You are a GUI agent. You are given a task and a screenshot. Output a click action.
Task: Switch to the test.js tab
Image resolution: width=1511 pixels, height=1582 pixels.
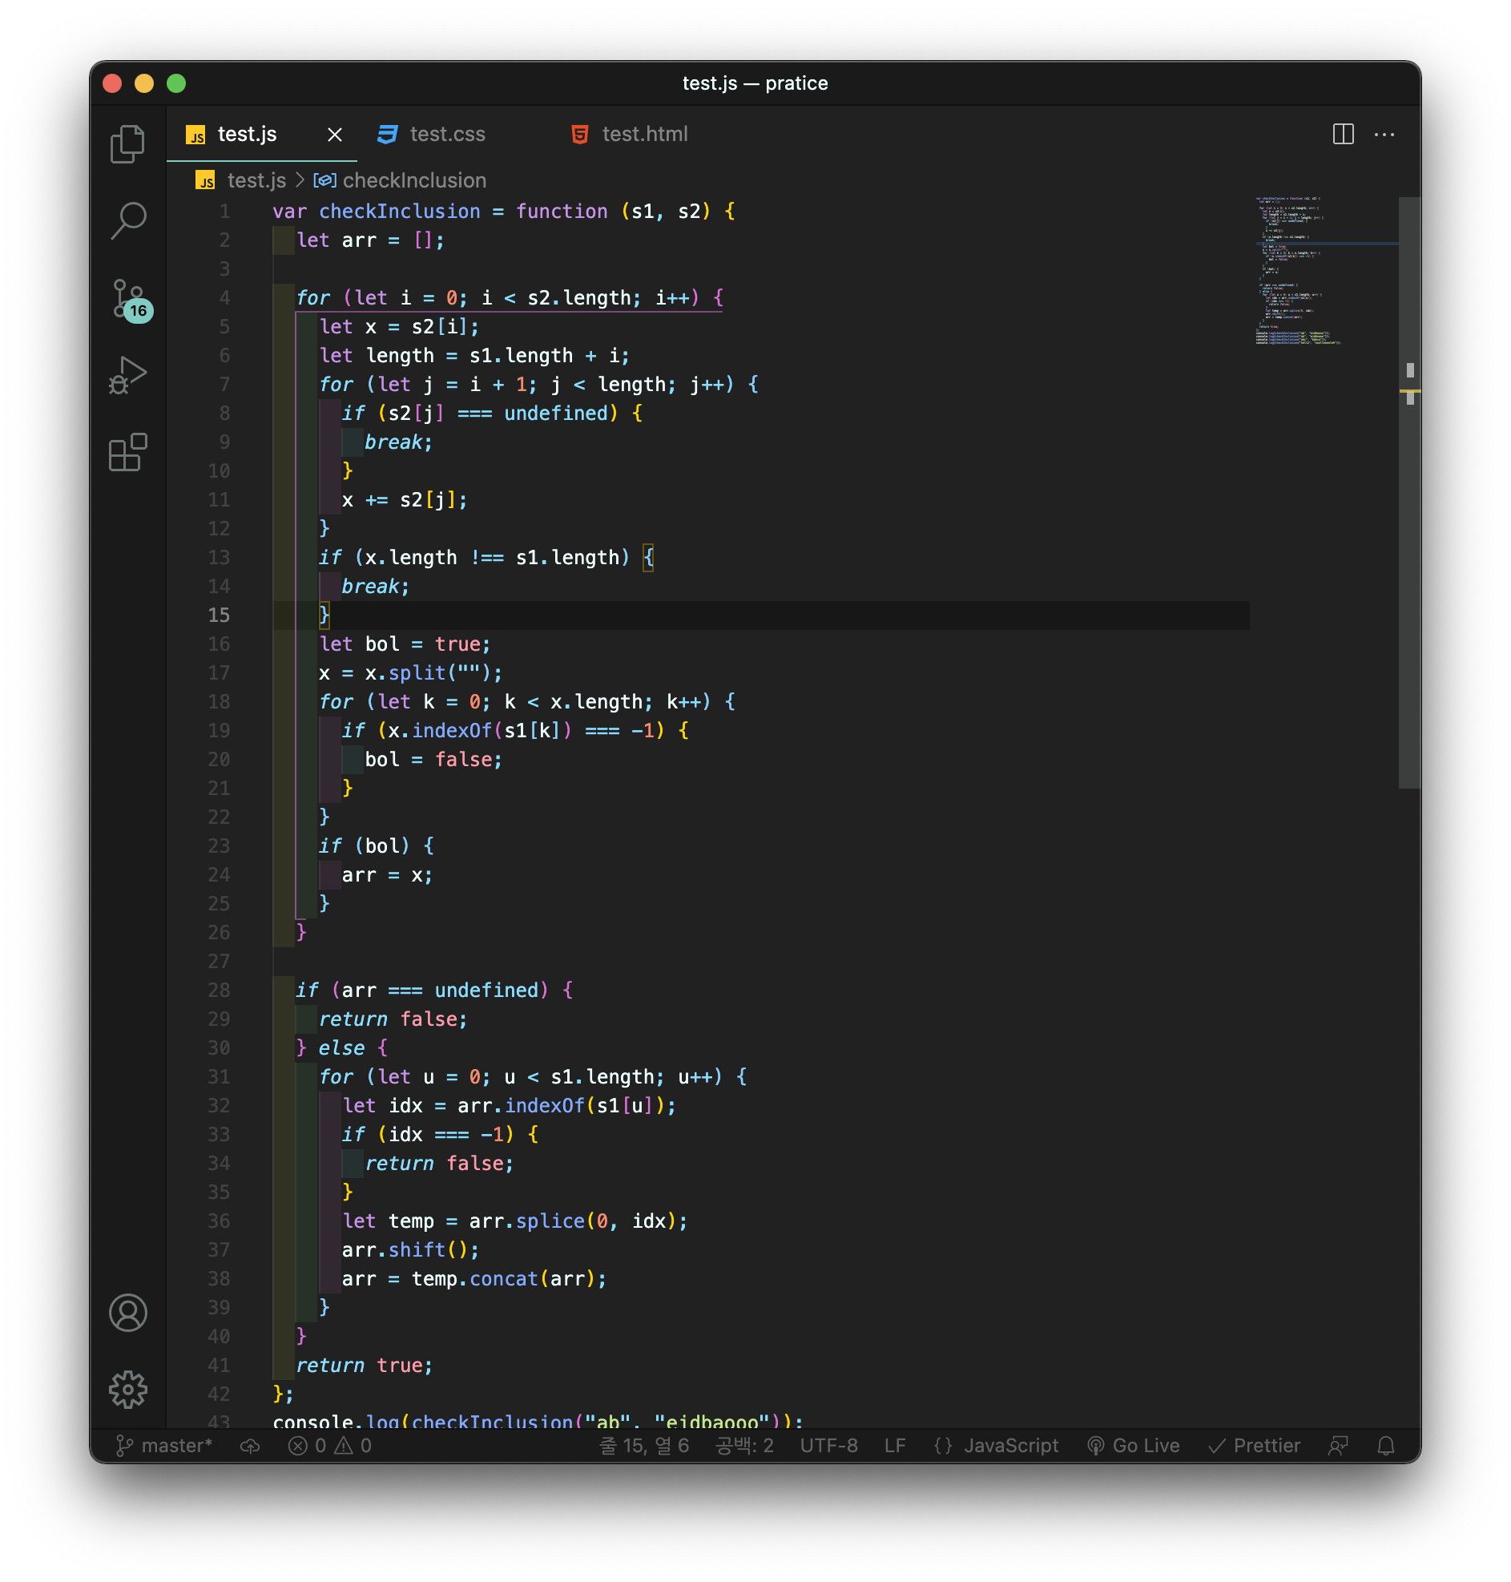pyautogui.click(x=247, y=134)
